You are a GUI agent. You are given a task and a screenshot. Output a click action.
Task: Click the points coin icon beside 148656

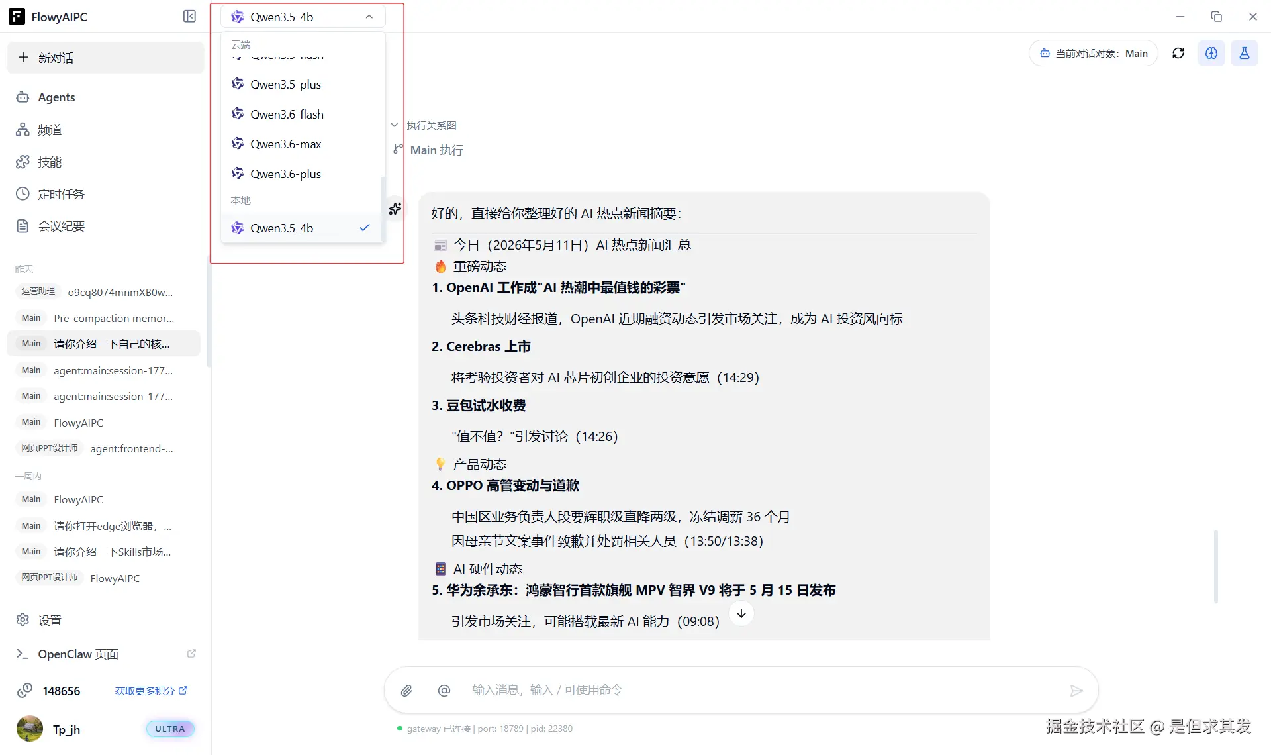coord(24,691)
